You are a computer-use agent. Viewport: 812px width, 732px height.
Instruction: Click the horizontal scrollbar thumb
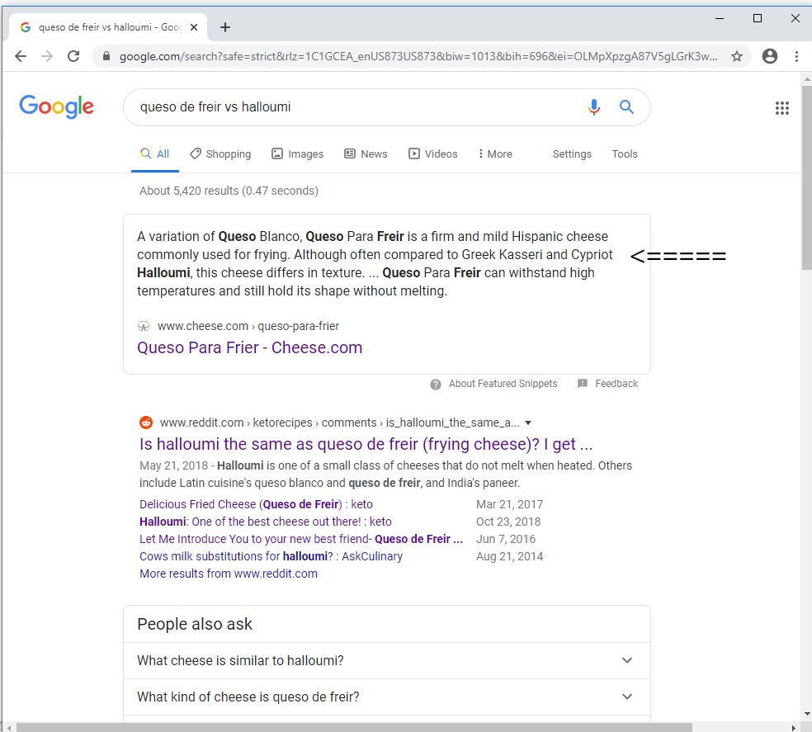point(354,727)
